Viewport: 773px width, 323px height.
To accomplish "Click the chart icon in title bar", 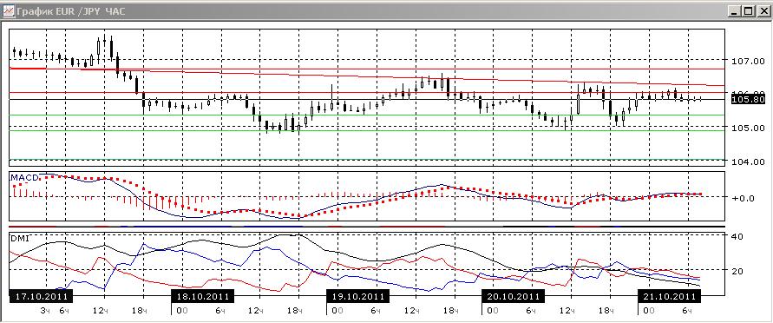I will pyautogui.click(x=8, y=10).
